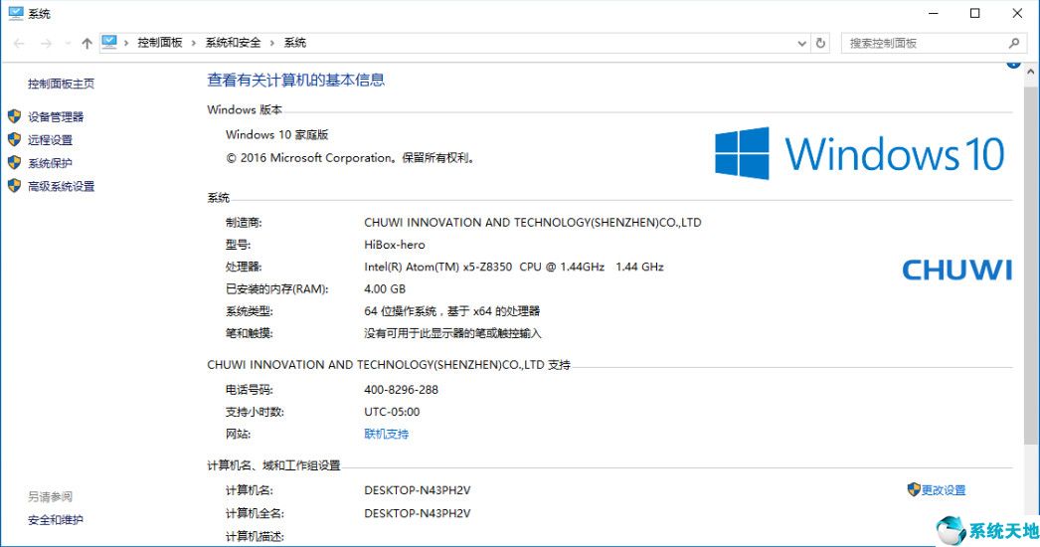Click the computer icon in the address bar
Viewport: 1040px width, 547px height.
pos(109,43)
